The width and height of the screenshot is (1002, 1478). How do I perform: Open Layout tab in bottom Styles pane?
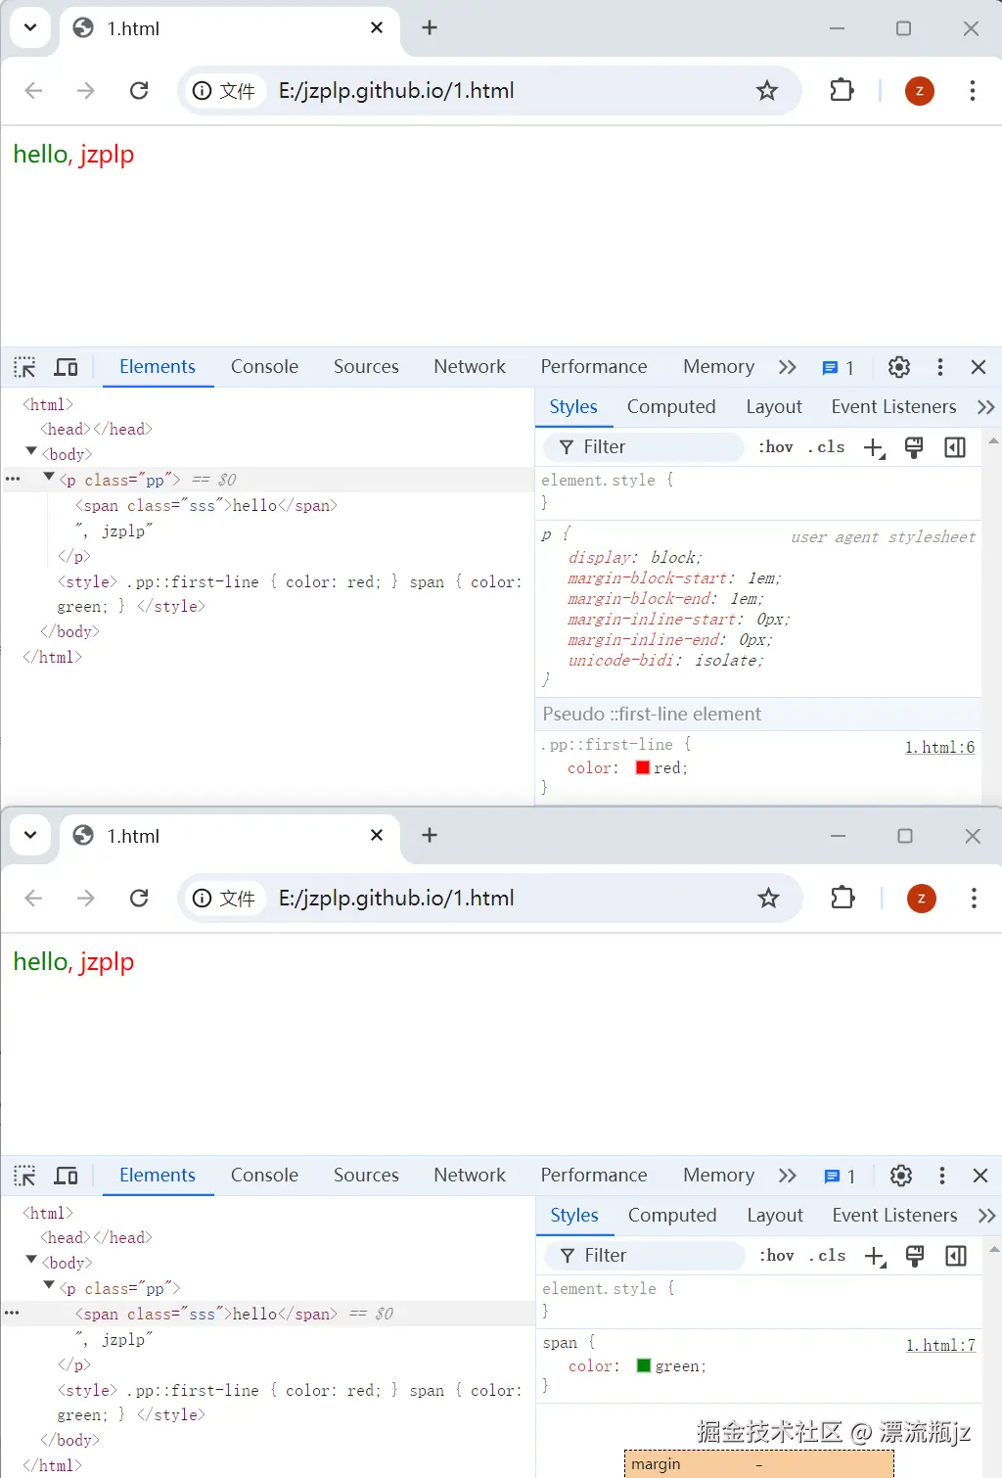[x=775, y=1216]
